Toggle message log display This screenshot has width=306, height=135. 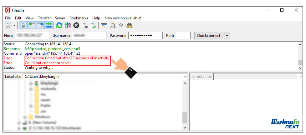(x=23, y=25)
